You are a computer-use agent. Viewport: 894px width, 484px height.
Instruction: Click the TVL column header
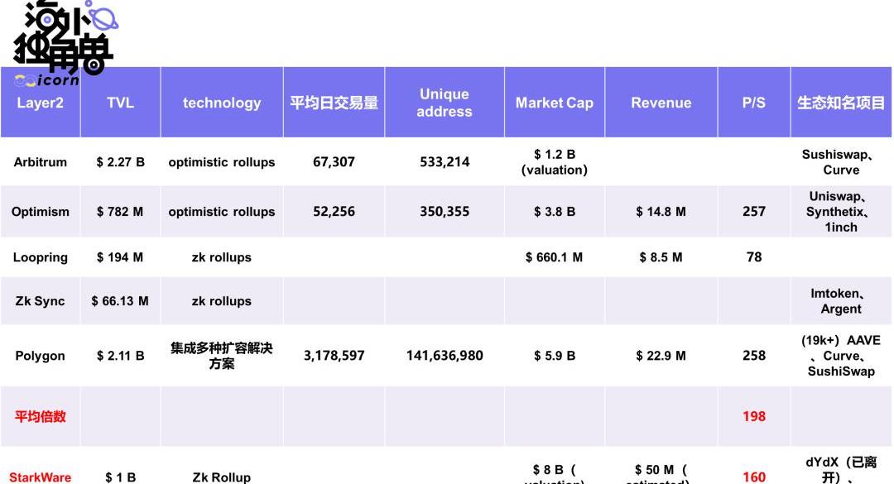point(120,103)
